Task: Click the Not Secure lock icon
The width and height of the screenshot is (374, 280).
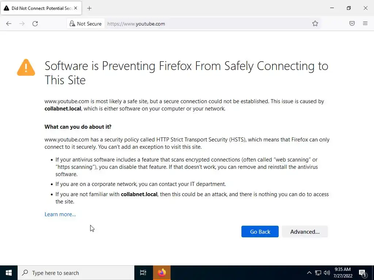Action: point(72,24)
